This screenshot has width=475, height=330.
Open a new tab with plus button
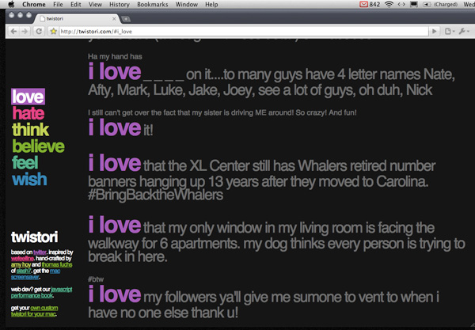pyautogui.click(x=126, y=19)
